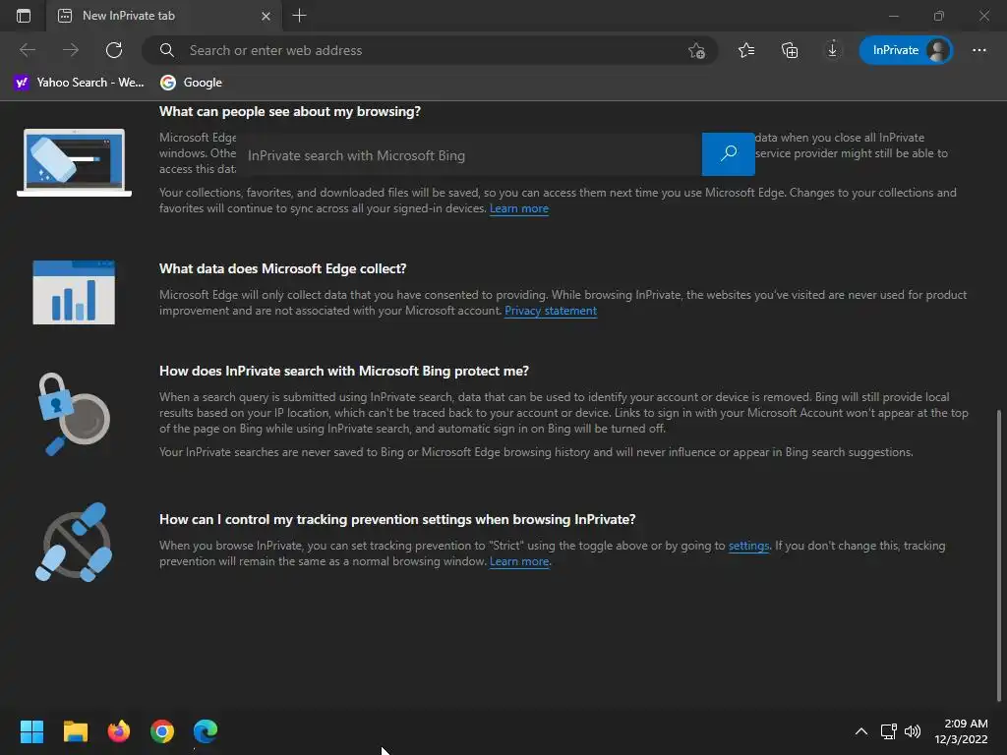Viewport: 1007px width, 755px height.
Task: Launch Firefox from the taskbar
Action: 118,731
